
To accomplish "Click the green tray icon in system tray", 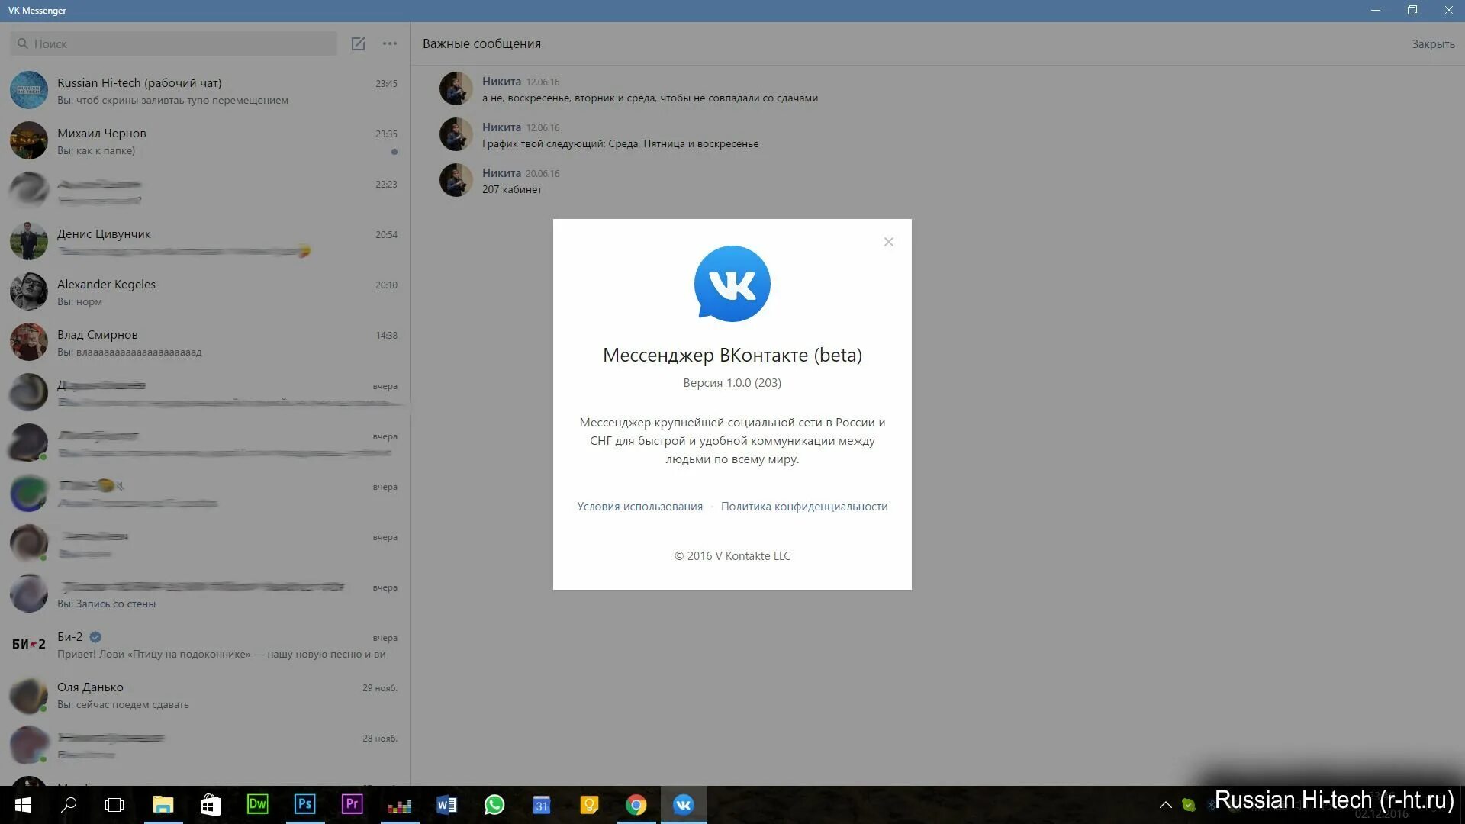I will 1188,804.
